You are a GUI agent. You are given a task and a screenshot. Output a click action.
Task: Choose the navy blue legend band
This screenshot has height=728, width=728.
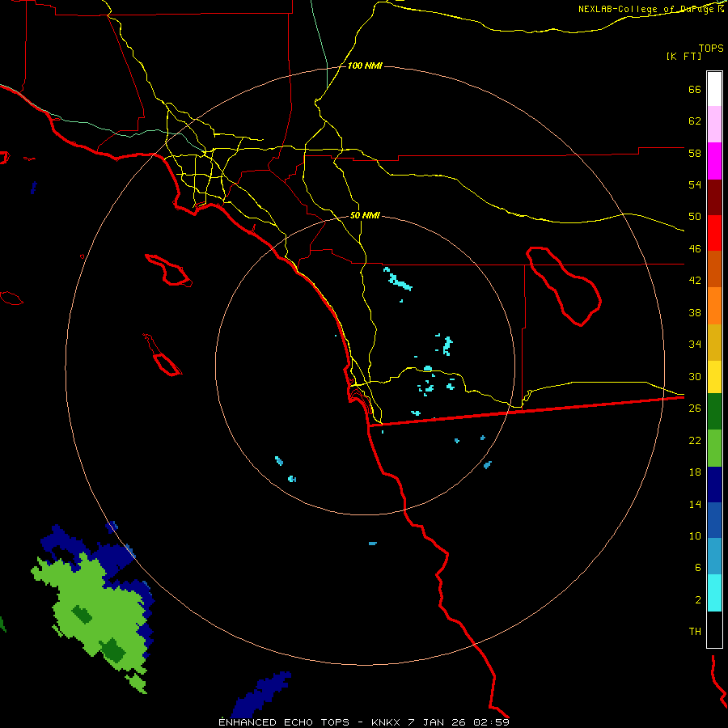[714, 485]
